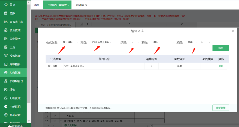The width and height of the screenshot is (239, 127).
Task: Open the 运算 operator dropdown
Action: pos(135,42)
